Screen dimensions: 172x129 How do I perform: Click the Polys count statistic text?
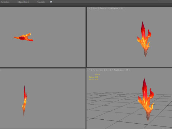[x=94, y=77]
